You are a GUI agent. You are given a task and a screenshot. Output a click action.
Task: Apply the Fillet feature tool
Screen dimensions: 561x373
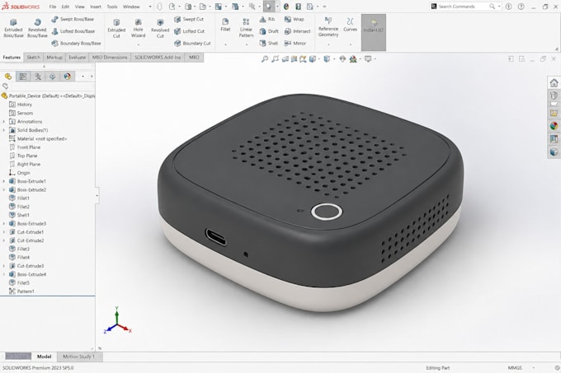tap(225, 25)
